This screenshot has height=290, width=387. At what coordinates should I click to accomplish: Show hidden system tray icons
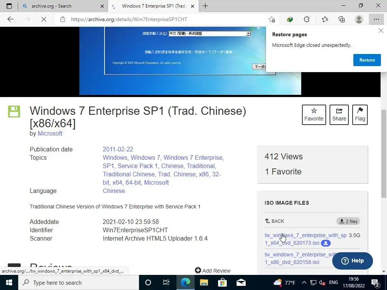(x=304, y=282)
